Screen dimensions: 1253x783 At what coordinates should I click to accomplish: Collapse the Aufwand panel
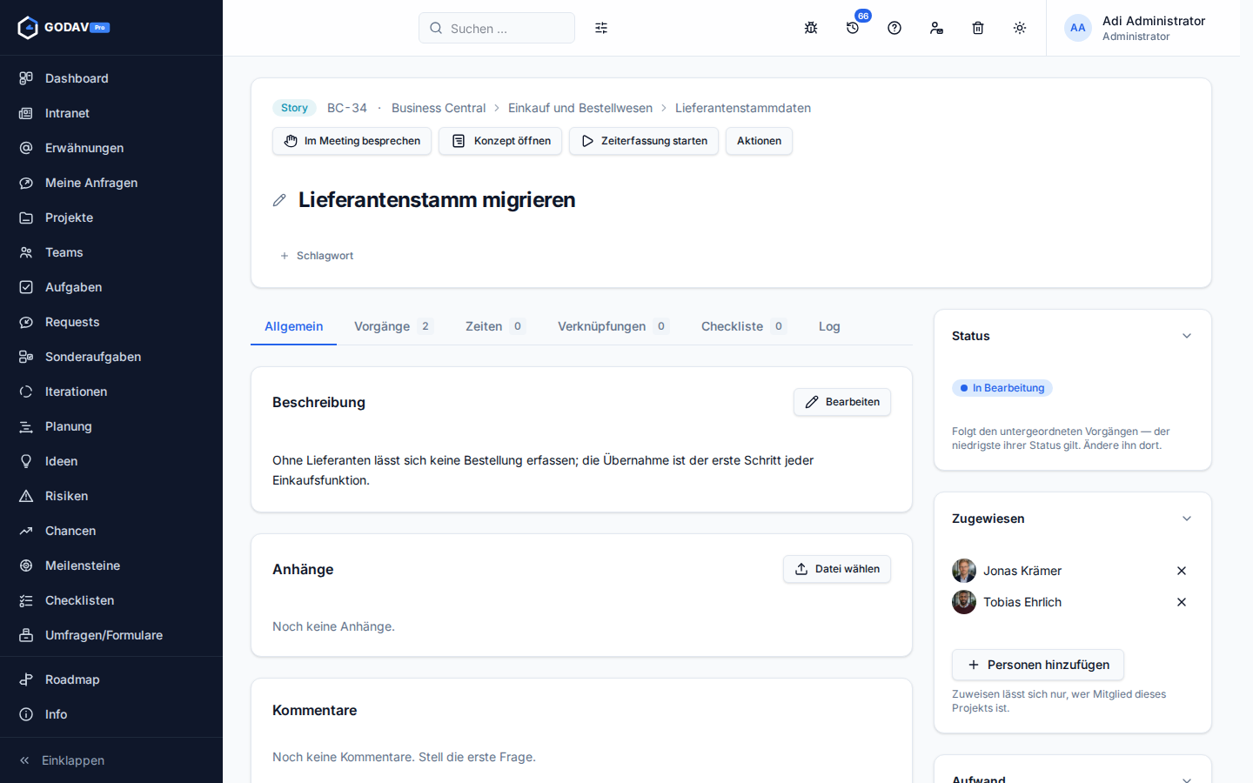pyautogui.click(x=1187, y=779)
